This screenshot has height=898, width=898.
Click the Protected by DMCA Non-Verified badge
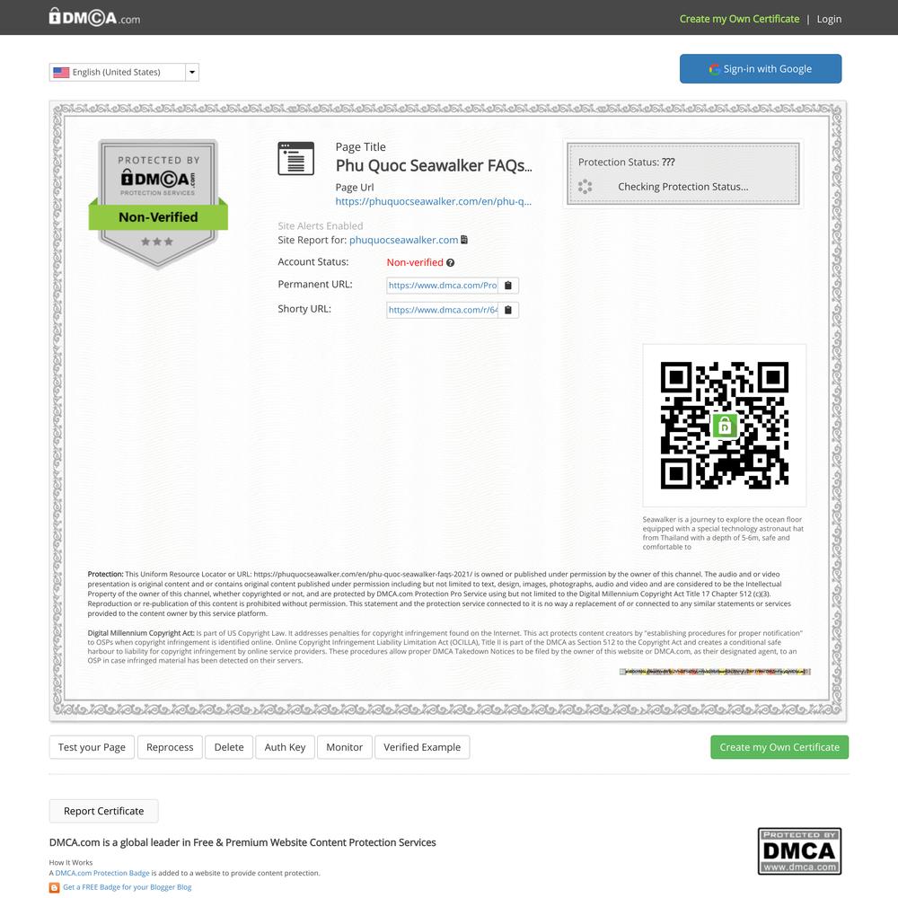(x=158, y=203)
